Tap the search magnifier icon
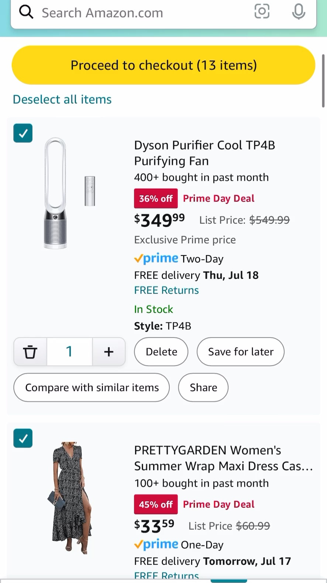The width and height of the screenshot is (327, 583). tap(26, 13)
